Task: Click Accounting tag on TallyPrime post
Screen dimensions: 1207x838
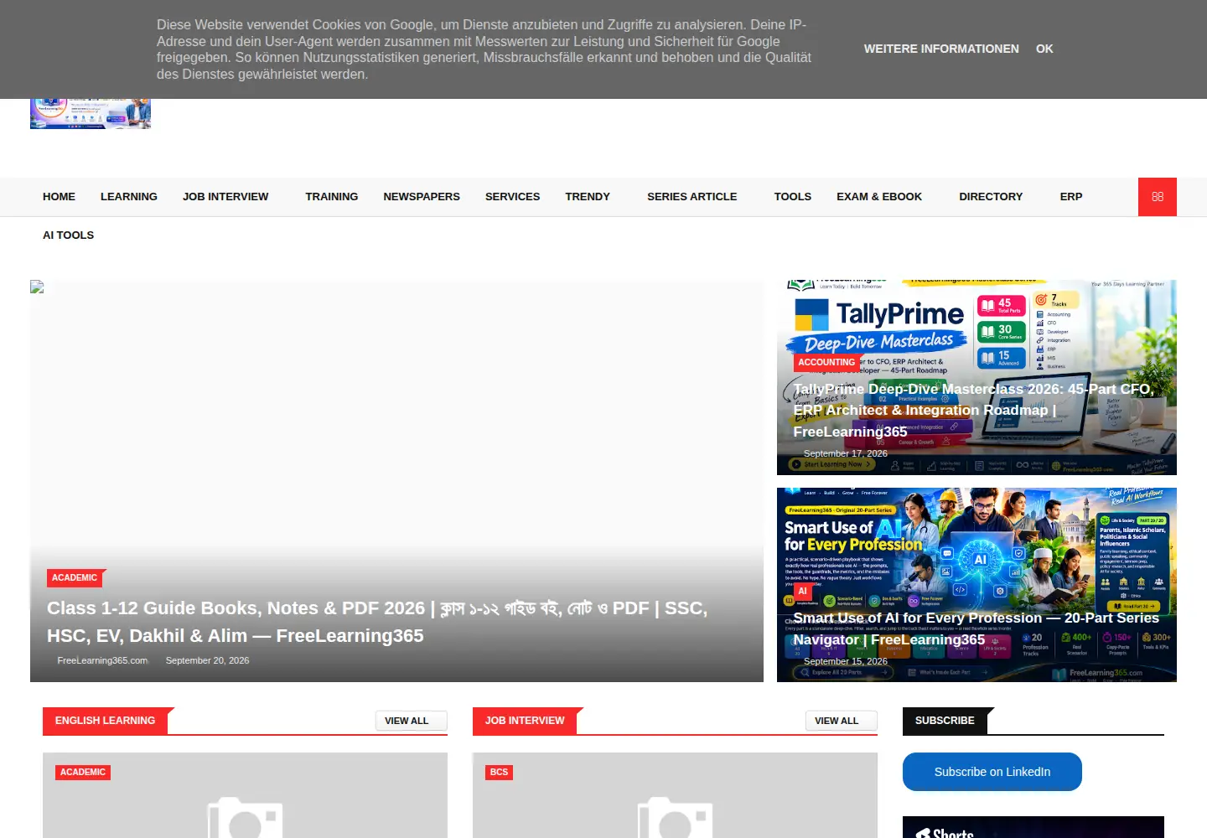Action: point(826,362)
